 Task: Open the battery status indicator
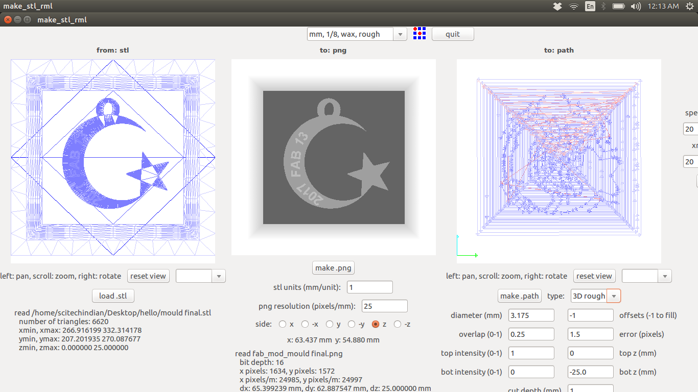click(x=618, y=6)
